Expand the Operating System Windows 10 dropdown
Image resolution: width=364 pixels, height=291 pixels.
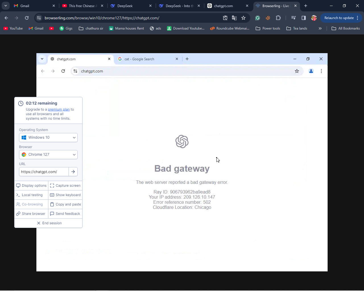[x=48, y=138]
